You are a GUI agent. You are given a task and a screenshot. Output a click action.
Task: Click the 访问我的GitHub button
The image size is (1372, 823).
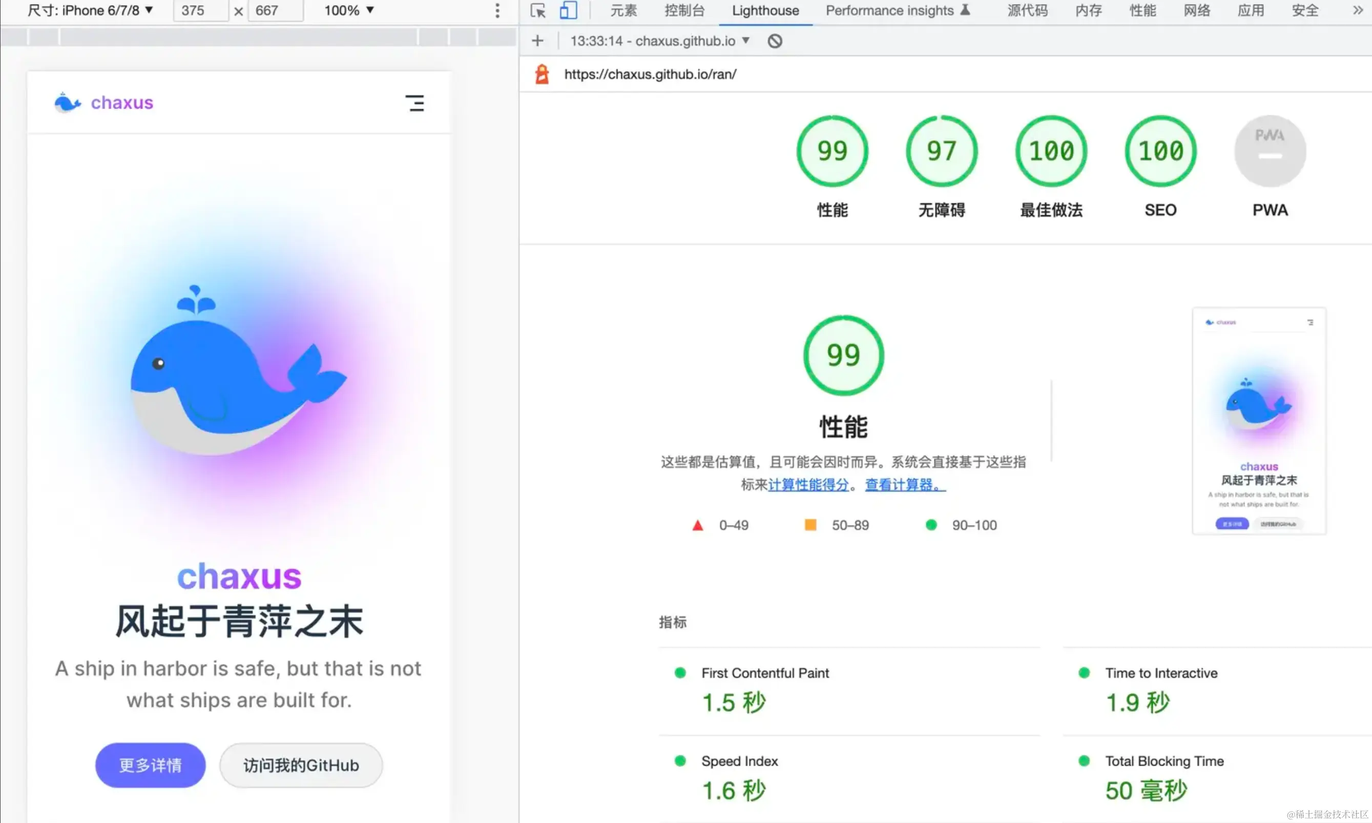301,765
